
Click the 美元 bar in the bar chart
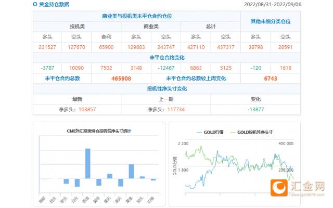pos(110,176)
